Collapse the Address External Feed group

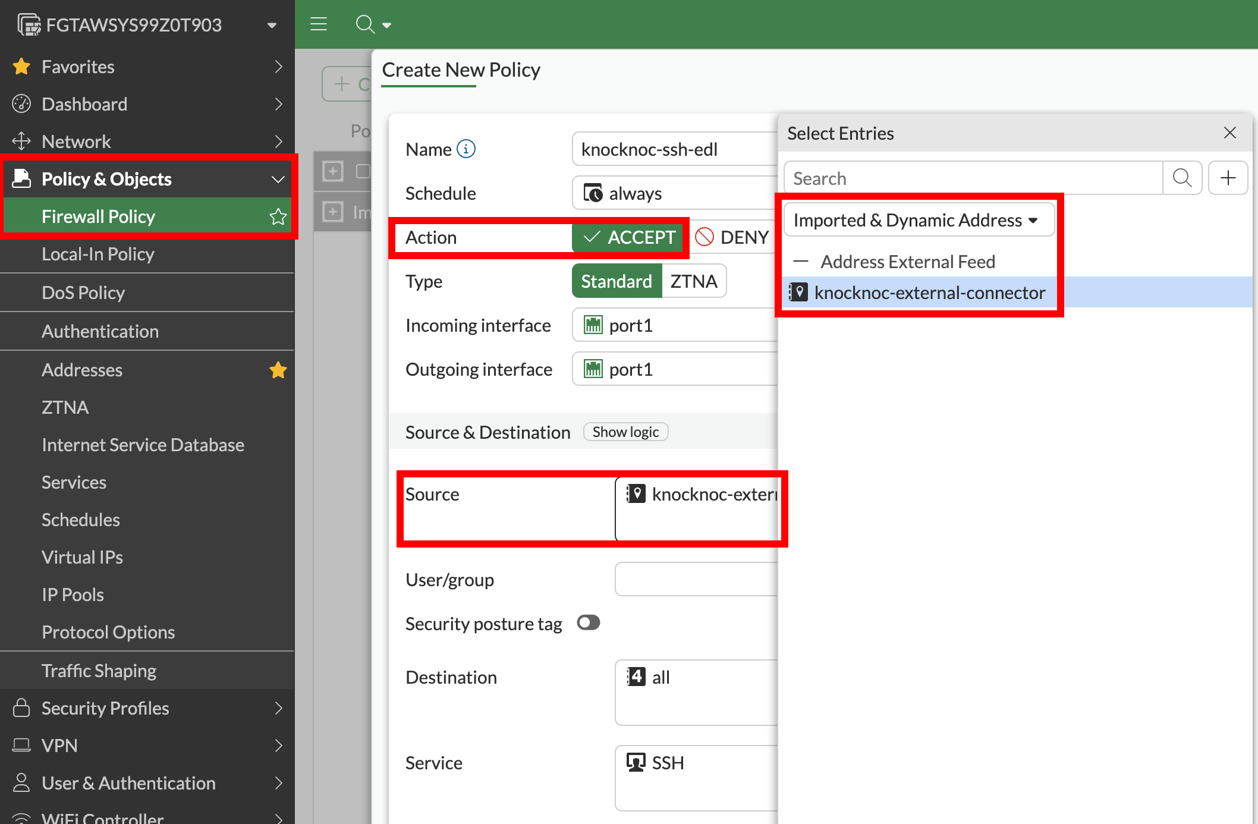click(x=801, y=262)
